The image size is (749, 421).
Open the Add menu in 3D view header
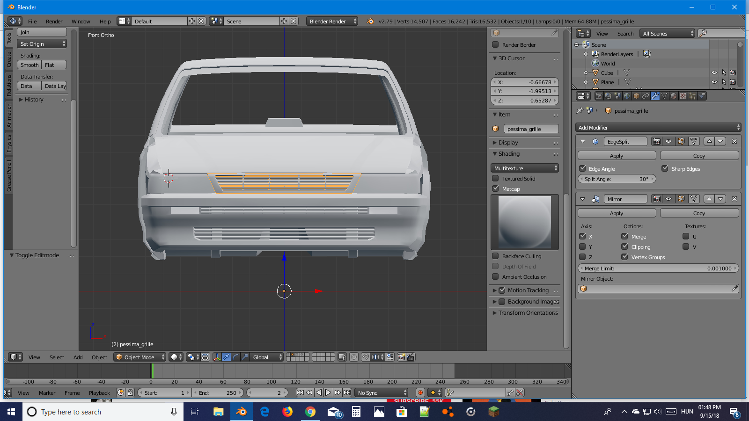78,357
